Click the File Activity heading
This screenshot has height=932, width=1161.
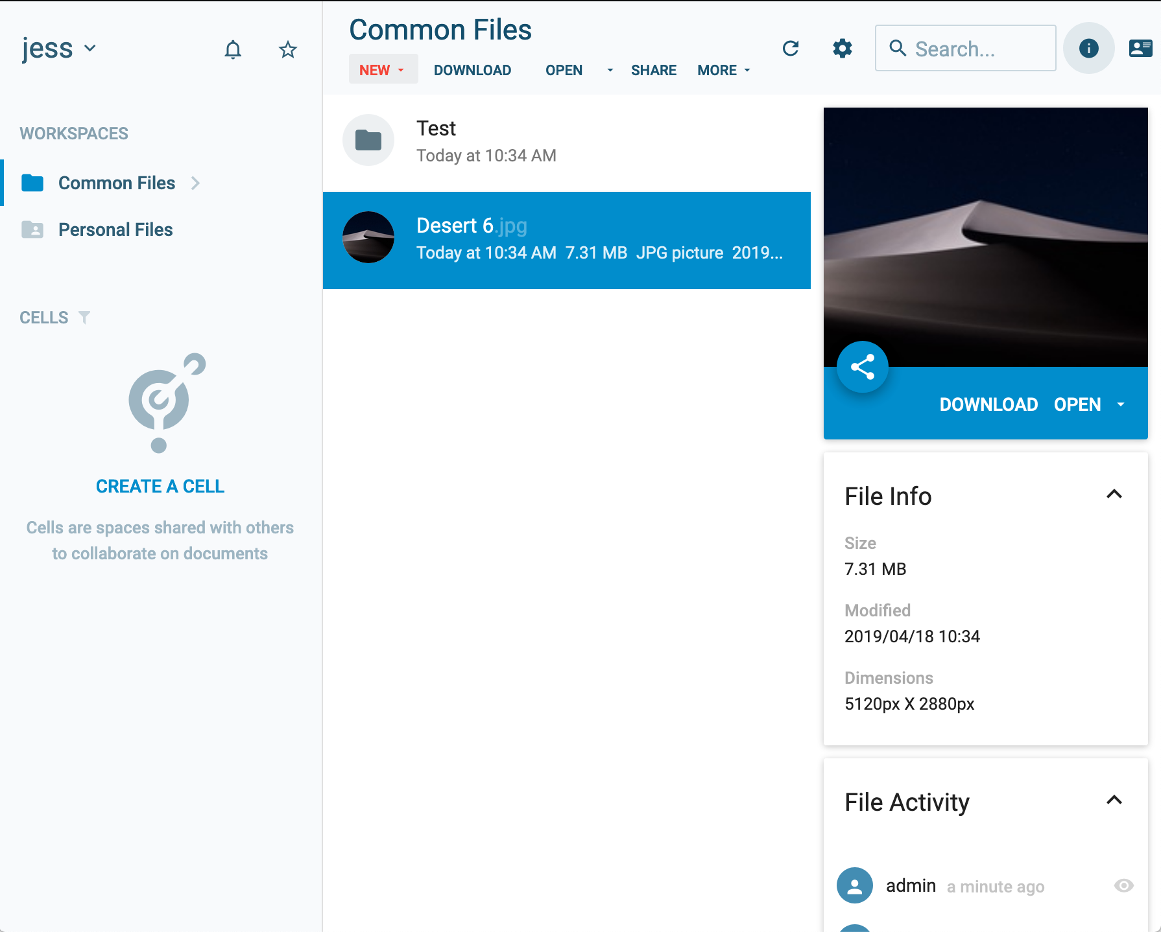(x=907, y=802)
